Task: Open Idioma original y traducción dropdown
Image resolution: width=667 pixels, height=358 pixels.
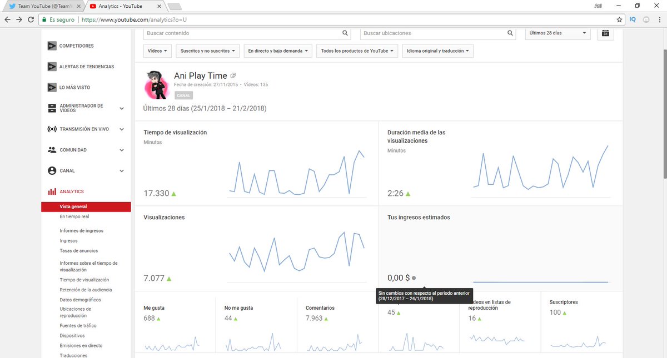Action: coord(437,51)
